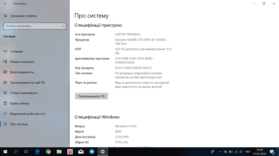Click the product code 00331-20020-00000-AA255
Viewport: 279px width, 156px height.
pos(133,68)
